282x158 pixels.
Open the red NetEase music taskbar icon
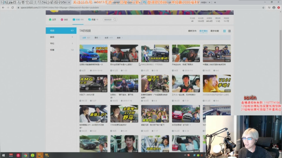pos(18,155)
